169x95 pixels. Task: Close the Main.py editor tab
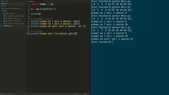[x=43, y=1]
